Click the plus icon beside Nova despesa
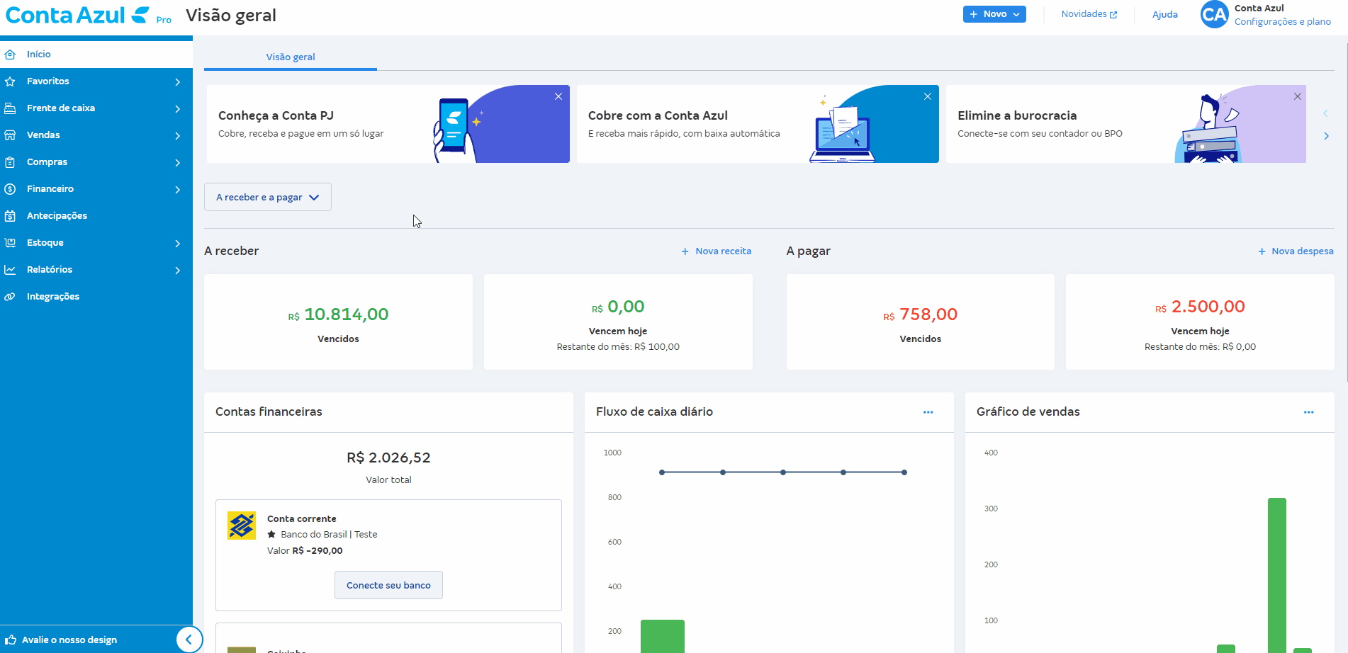Screen dimensions: 1348x653 coord(1262,251)
